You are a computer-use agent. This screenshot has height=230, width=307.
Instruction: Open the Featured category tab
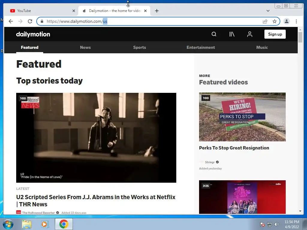coord(30,47)
